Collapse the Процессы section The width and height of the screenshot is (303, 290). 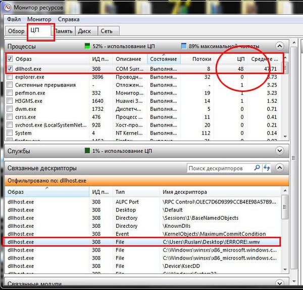coord(279,46)
